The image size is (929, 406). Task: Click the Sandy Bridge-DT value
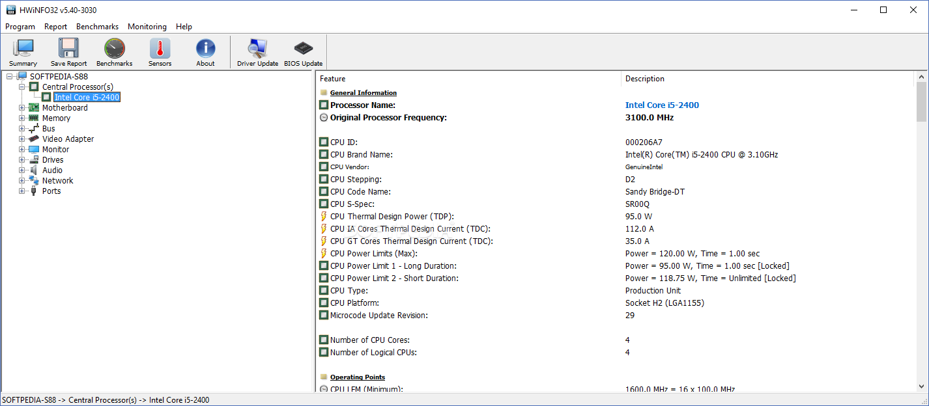tap(655, 191)
